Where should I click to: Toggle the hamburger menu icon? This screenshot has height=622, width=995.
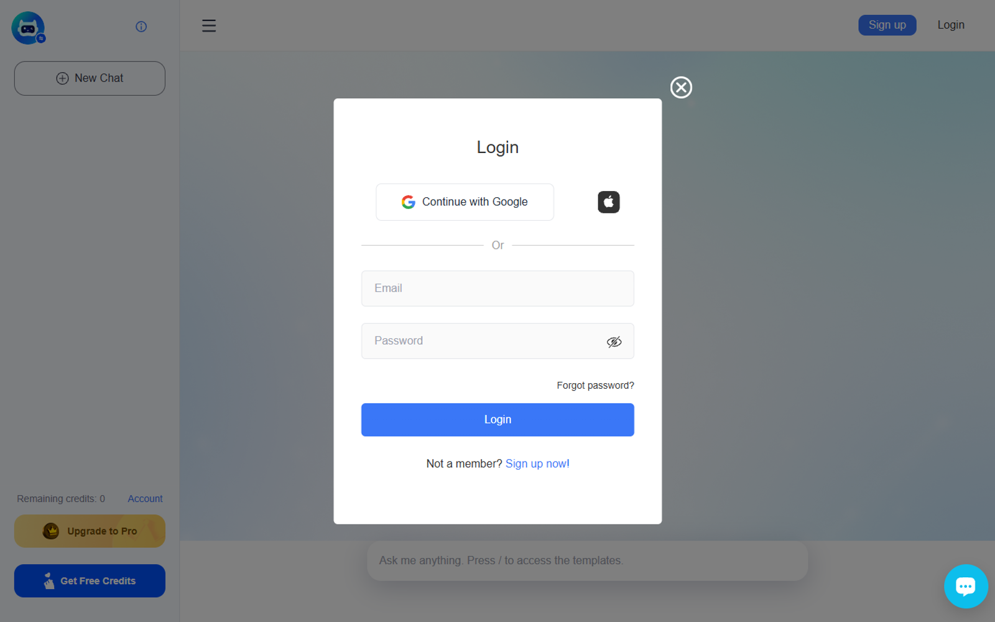click(x=209, y=26)
